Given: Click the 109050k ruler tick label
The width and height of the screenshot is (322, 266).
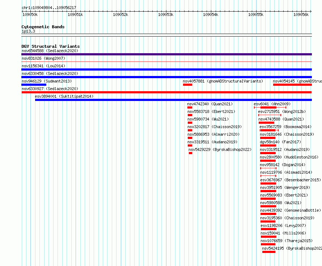Looking at the screenshot, I should click(x=30, y=14).
